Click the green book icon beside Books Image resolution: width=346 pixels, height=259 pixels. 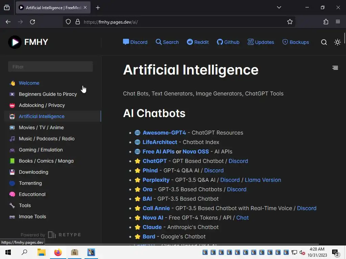pyautogui.click(x=12, y=161)
